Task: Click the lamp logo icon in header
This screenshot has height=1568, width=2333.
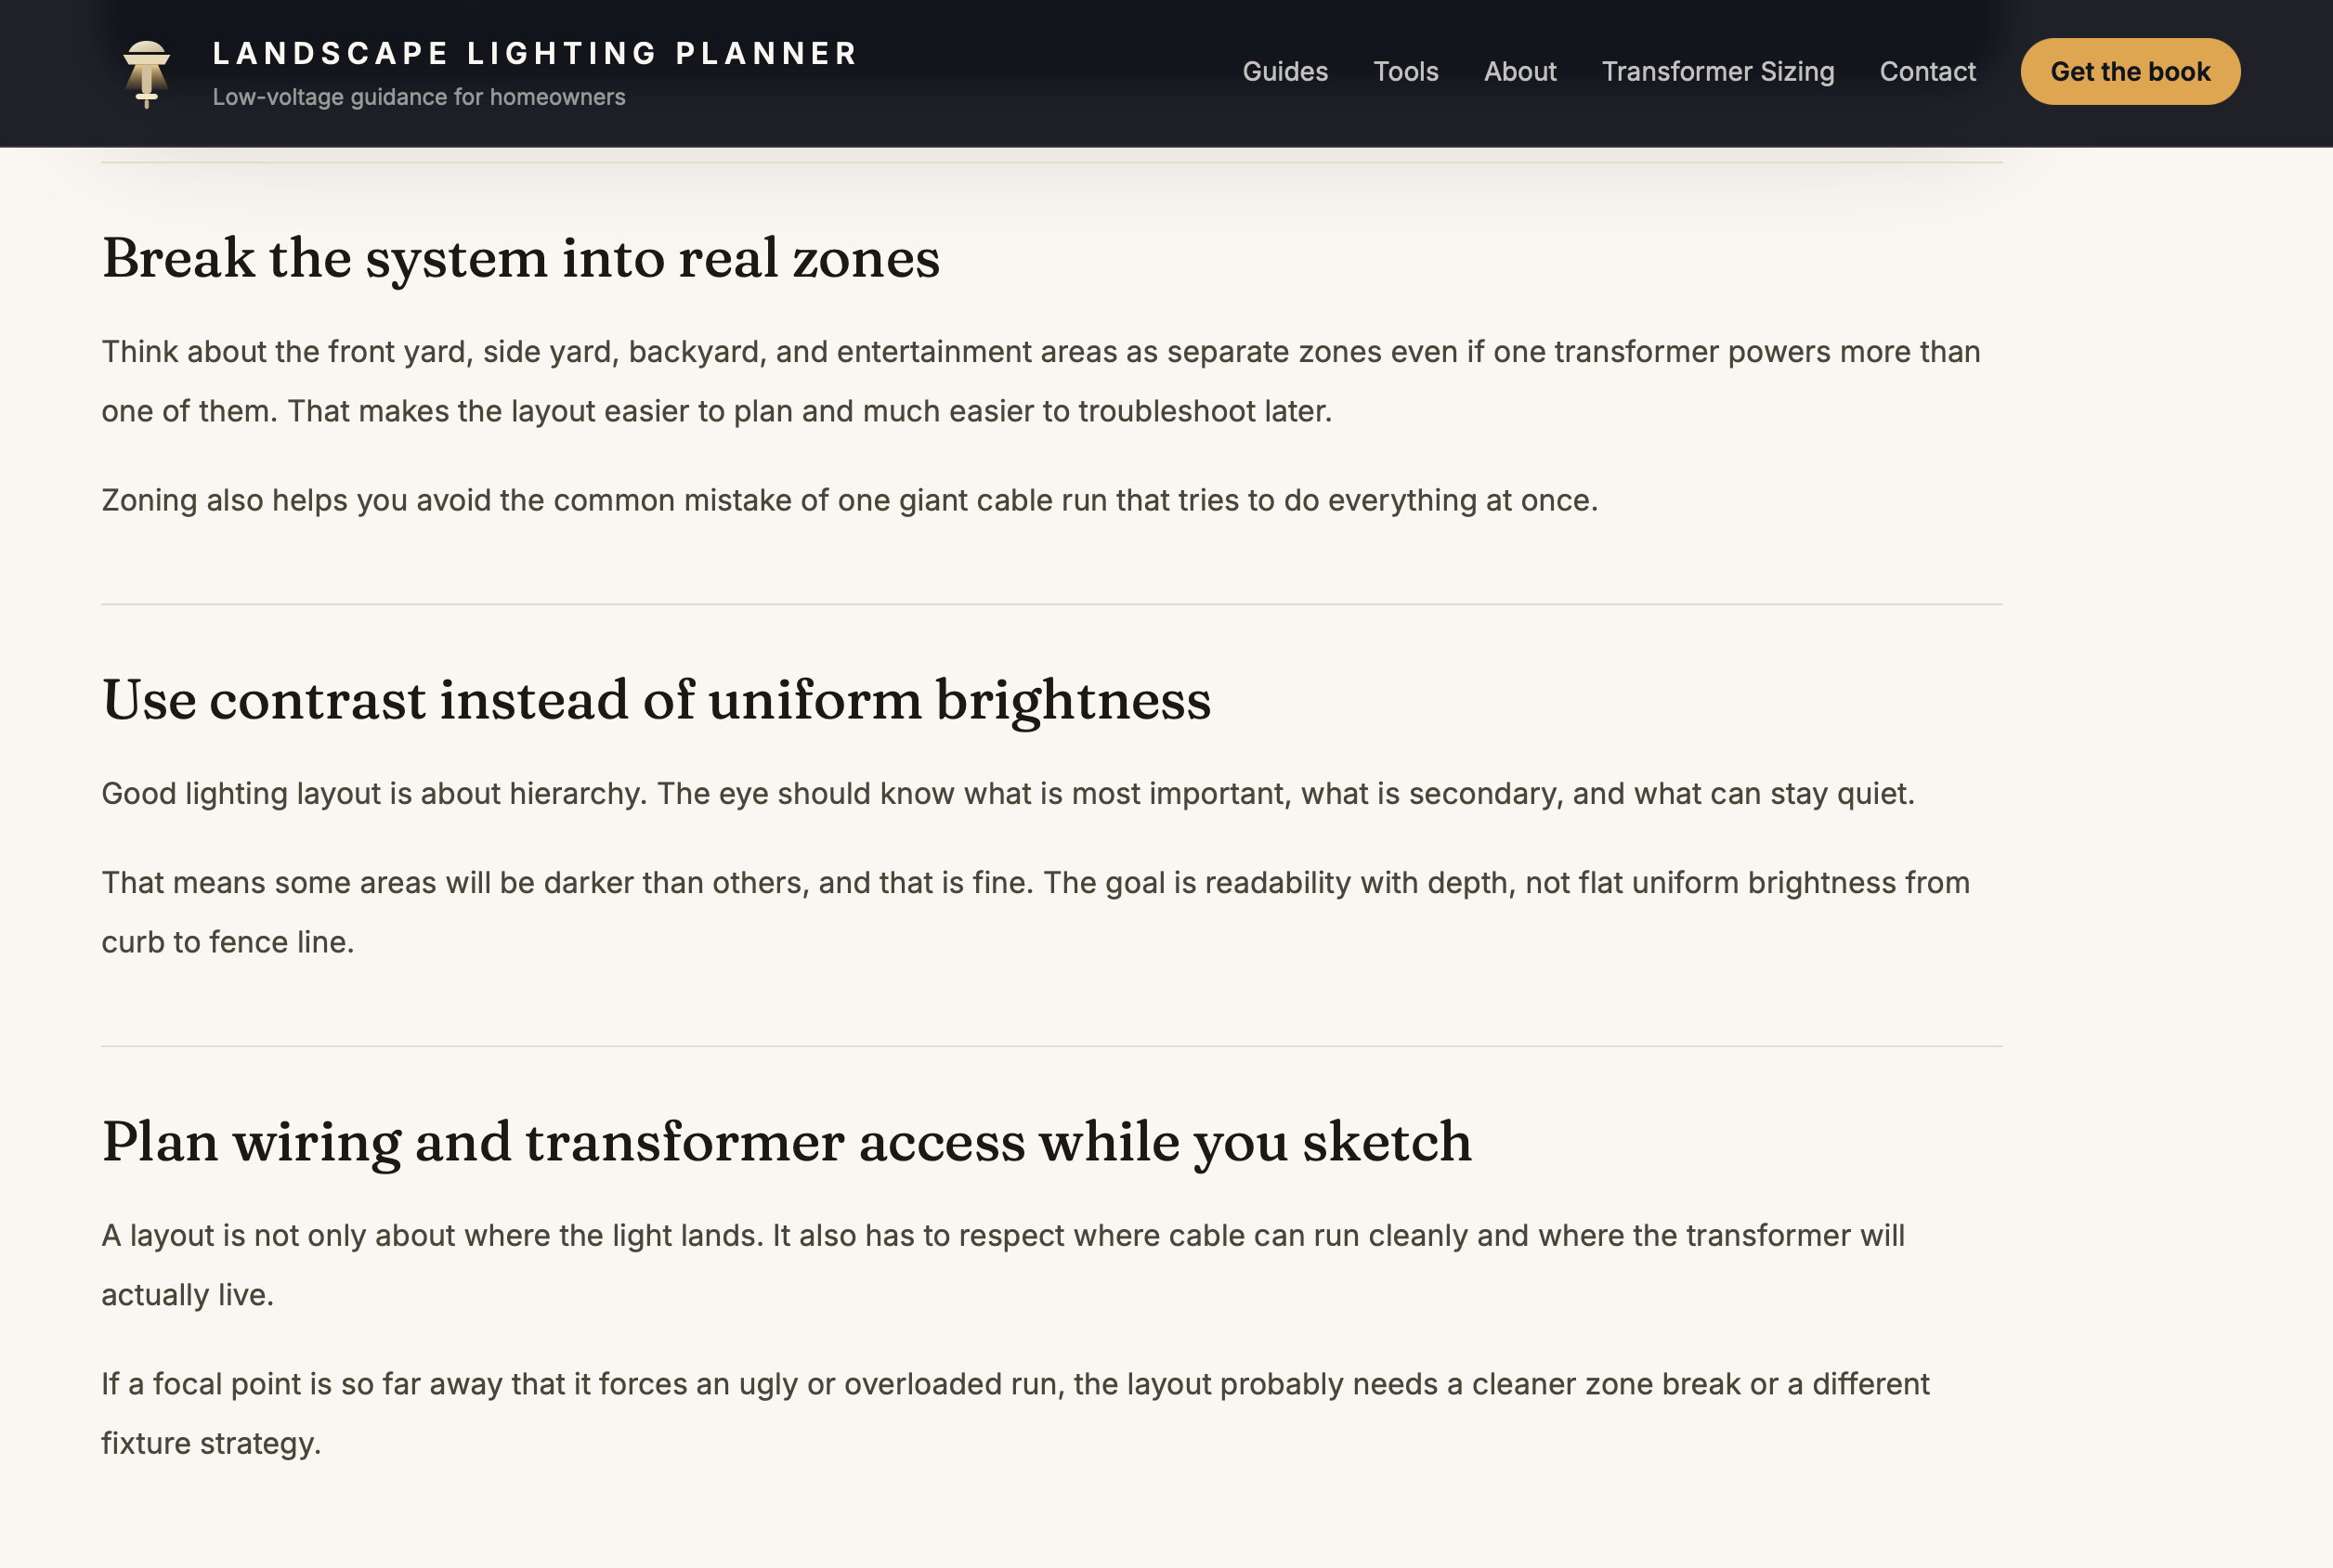Action: 146,73
